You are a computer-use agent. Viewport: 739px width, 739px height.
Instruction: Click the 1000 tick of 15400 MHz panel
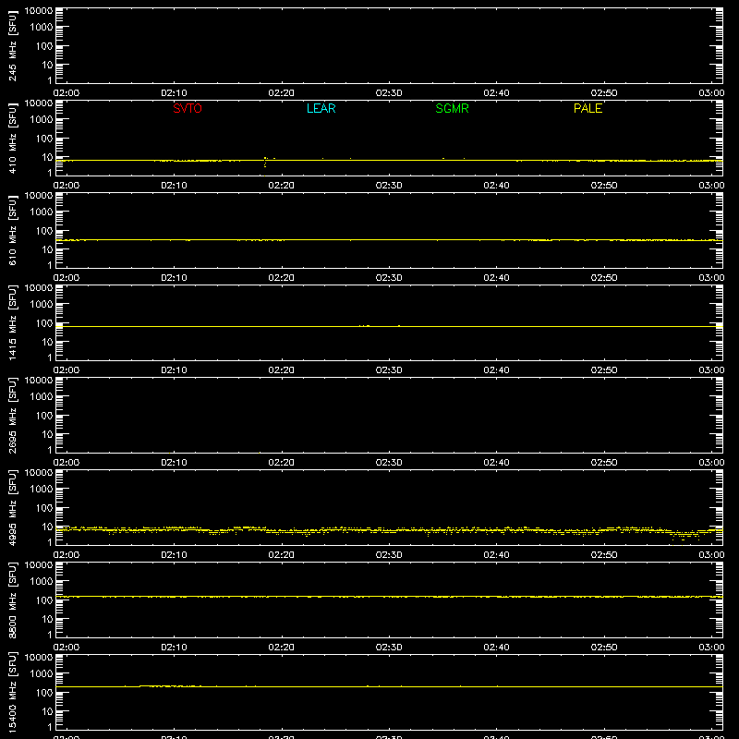[42, 673]
